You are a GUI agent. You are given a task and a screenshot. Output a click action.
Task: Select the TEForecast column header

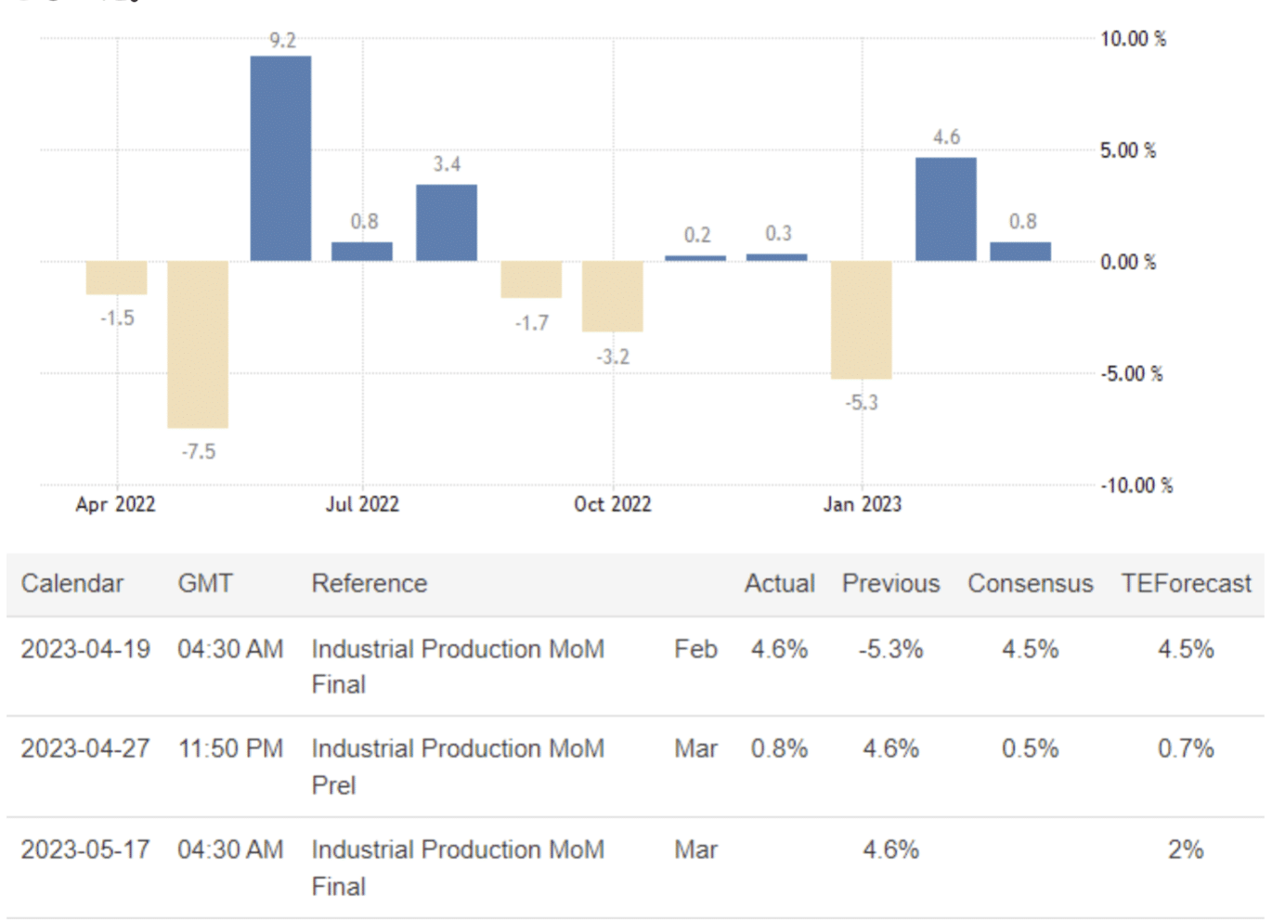1186,584
